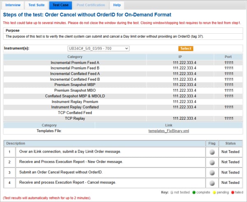
Task: Click the Not Tested status of step 1
Action: point(230,152)
